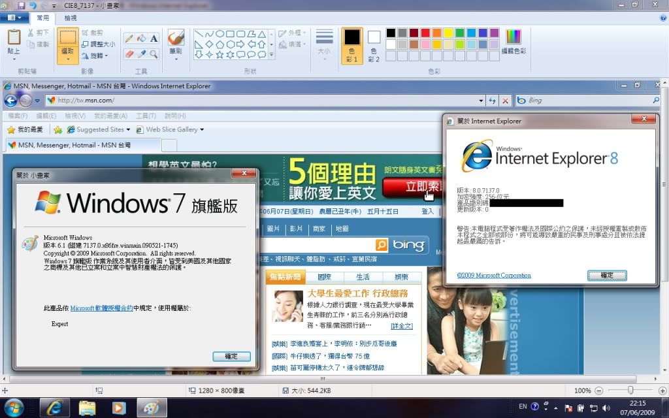Click the zoom in plus button
Viewport: 669px width, 418px height.
click(662, 391)
